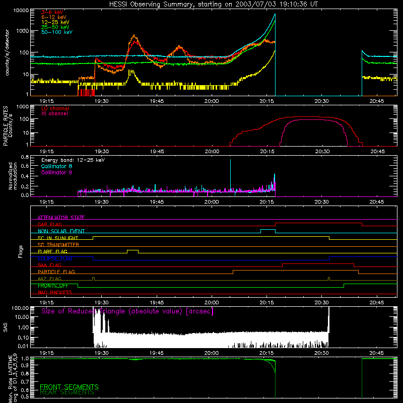Select the ECLIPSE_FLAG label
The height and width of the screenshot is (403, 403).
(x=55, y=258)
